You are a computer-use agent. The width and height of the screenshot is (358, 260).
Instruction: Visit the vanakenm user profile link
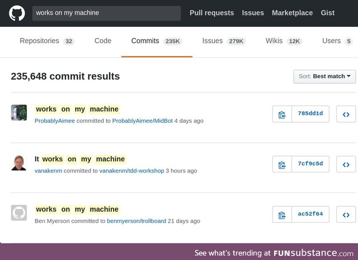coord(49,171)
